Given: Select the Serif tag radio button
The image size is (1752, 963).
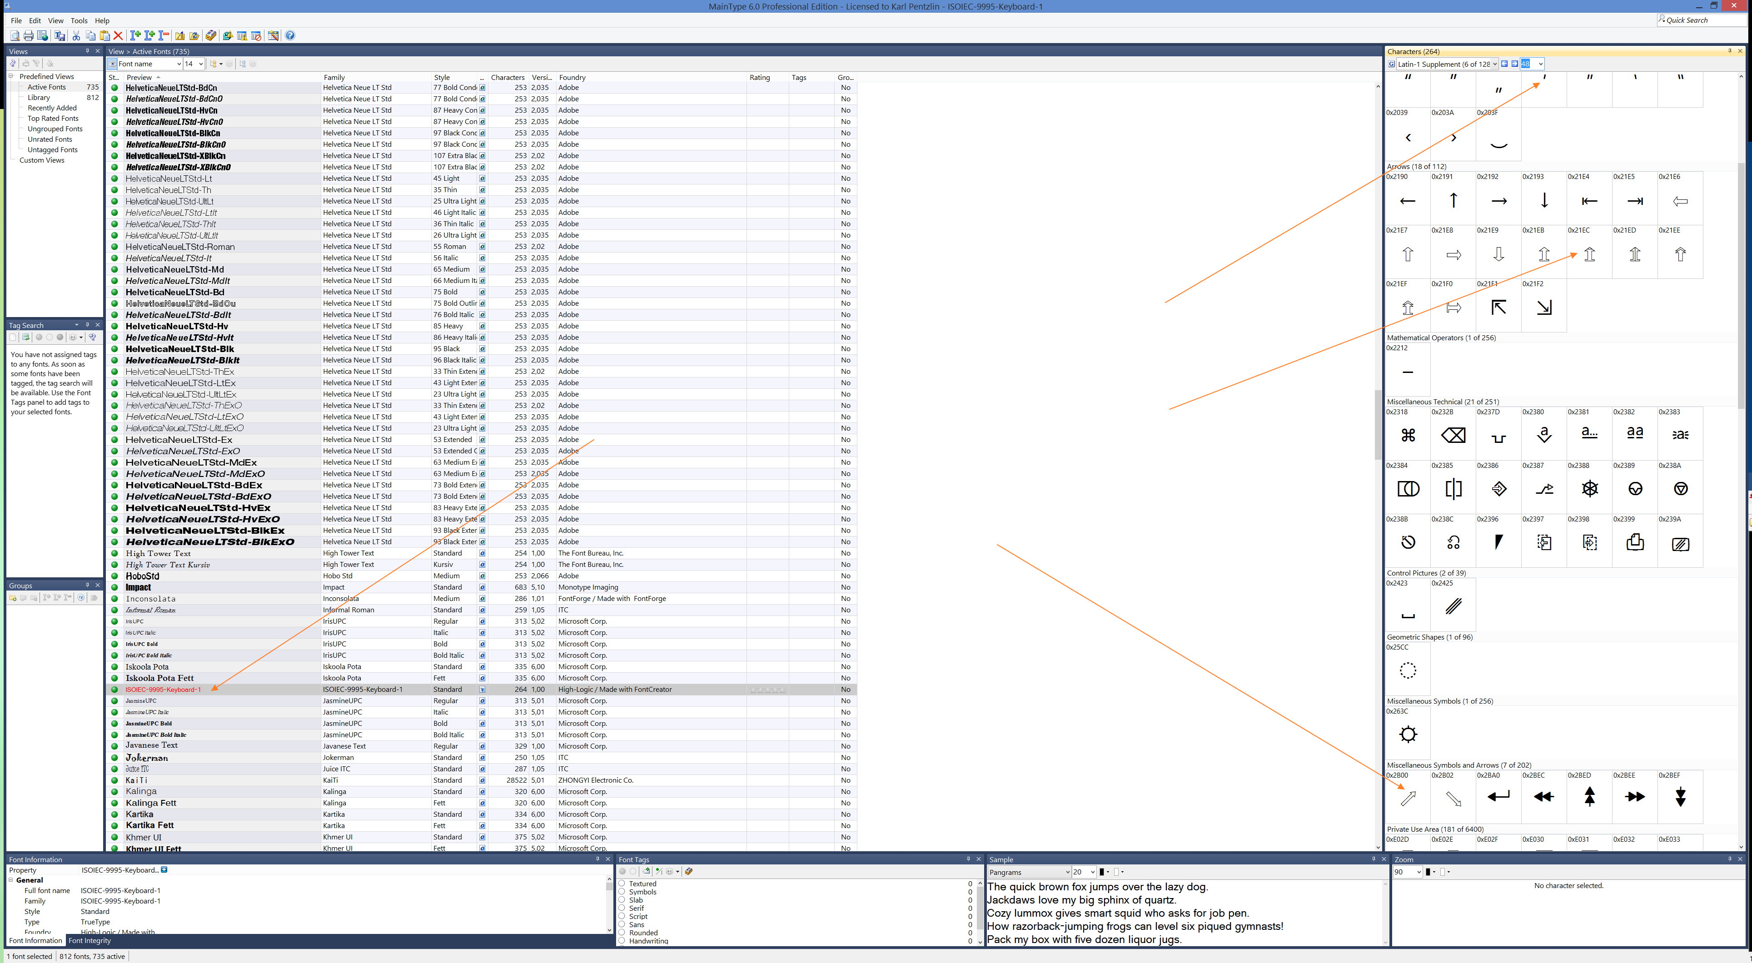Looking at the screenshot, I should tap(622, 908).
